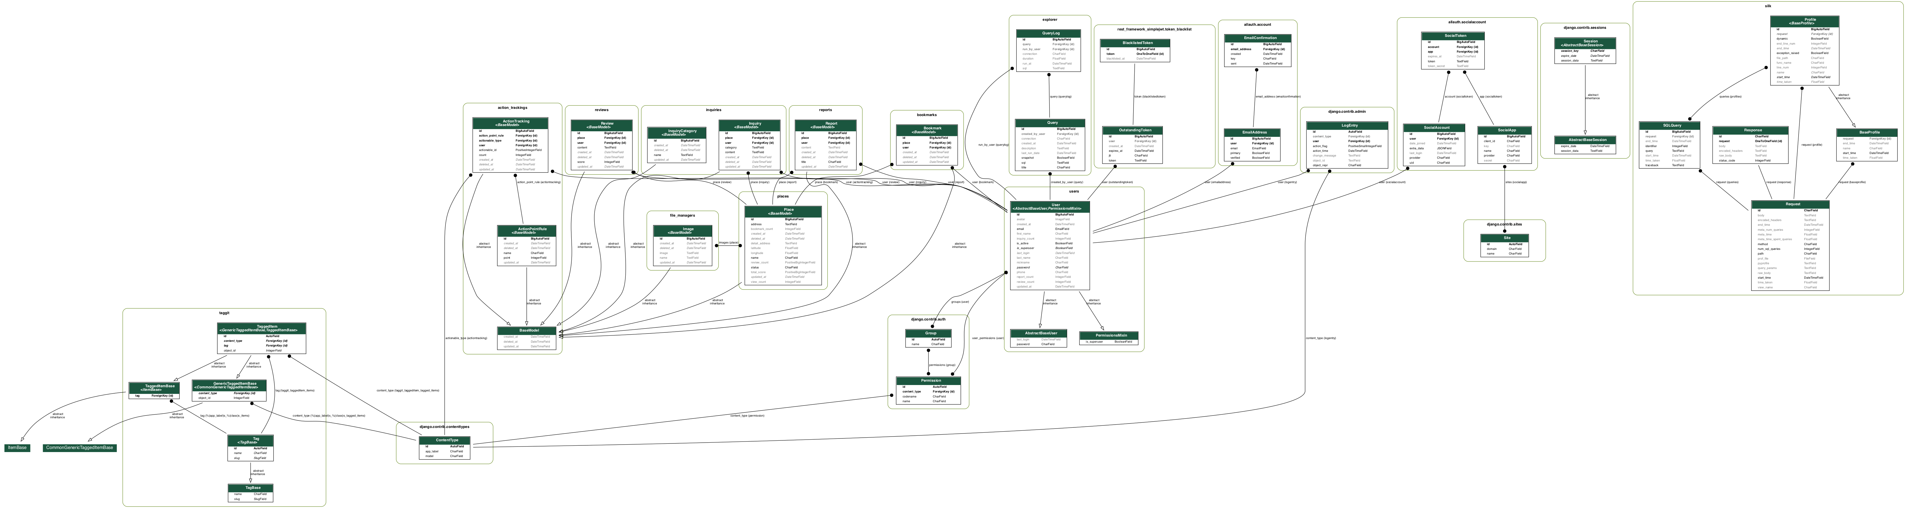The image size is (1905, 508).
Task: Select the OutstandingToken model header
Action: 1135,130
